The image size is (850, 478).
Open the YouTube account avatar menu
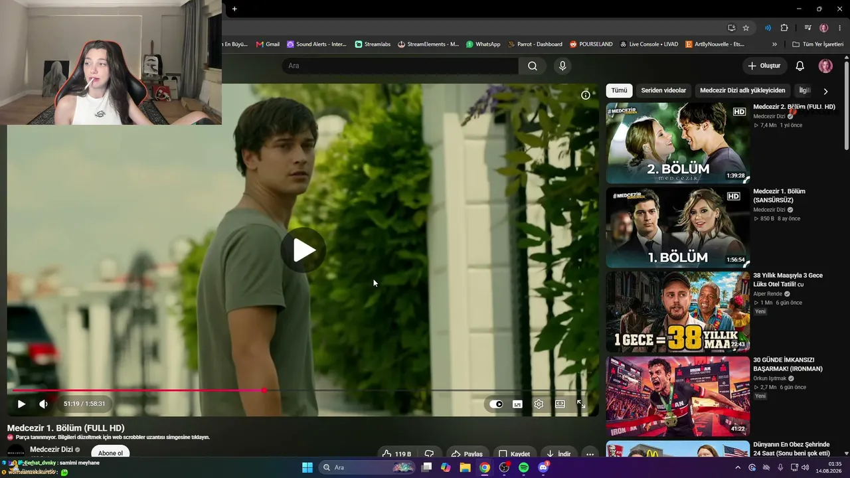(825, 66)
